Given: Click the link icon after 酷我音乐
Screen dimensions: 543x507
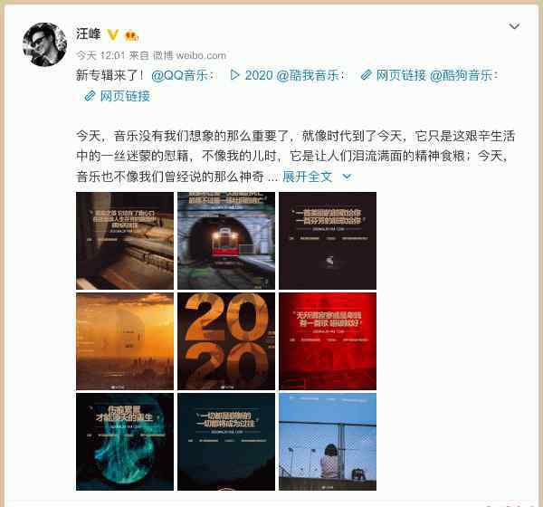Looking at the screenshot, I should click(x=366, y=75).
